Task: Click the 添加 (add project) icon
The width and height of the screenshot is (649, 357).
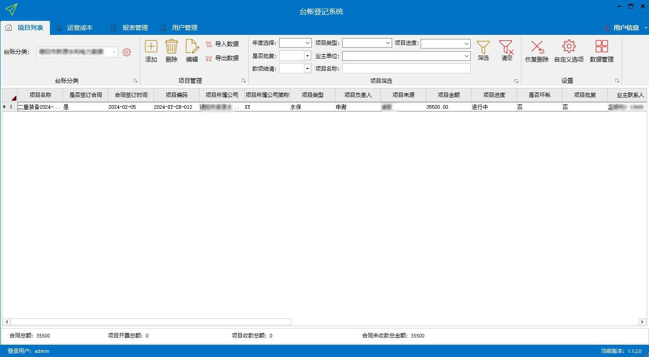Action: coord(151,46)
